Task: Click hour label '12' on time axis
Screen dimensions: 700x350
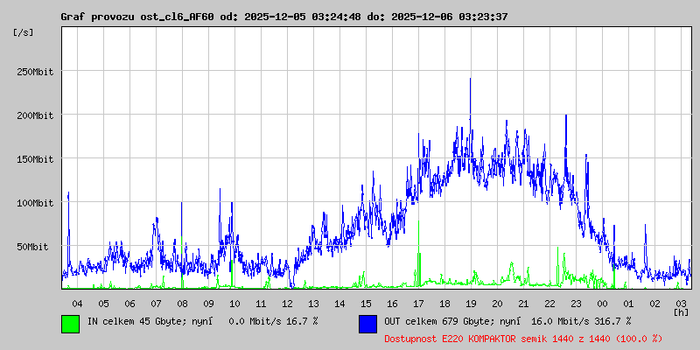Action: [x=287, y=304]
